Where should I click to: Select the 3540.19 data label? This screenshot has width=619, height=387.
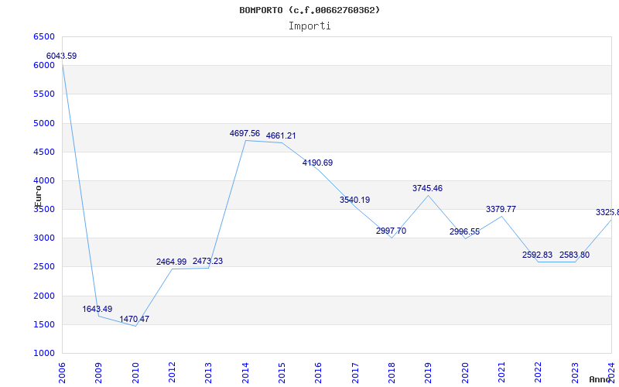(x=354, y=200)
